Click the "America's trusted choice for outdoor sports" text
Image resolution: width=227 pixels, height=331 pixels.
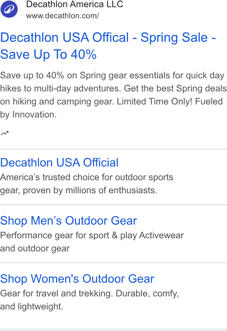(x=87, y=177)
